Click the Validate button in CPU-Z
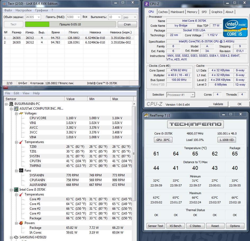The height and width of the screenshot is (241, 250). [x=218, y=104]
